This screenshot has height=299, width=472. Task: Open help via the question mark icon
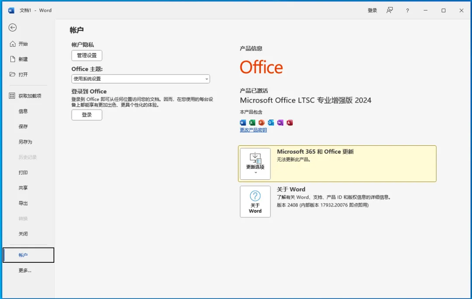[407, 10]
